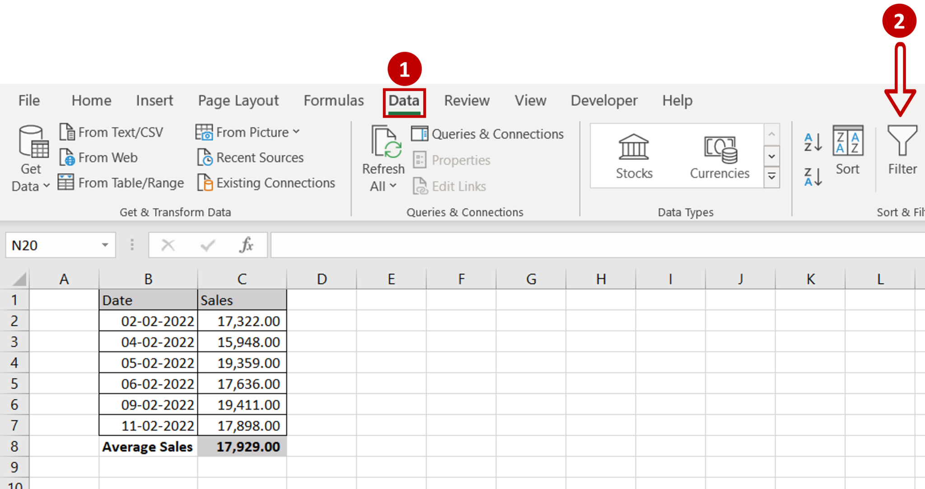Click the Properties button
This screenshot has width=925, height=489.
coord(451,160)
